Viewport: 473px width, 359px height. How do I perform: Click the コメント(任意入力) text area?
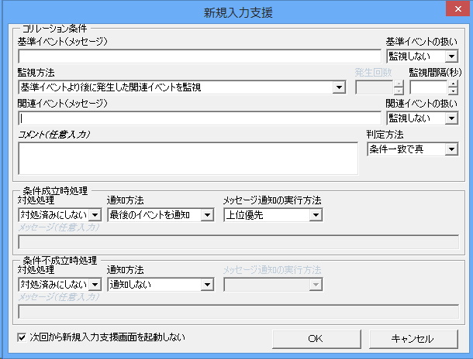188,159
